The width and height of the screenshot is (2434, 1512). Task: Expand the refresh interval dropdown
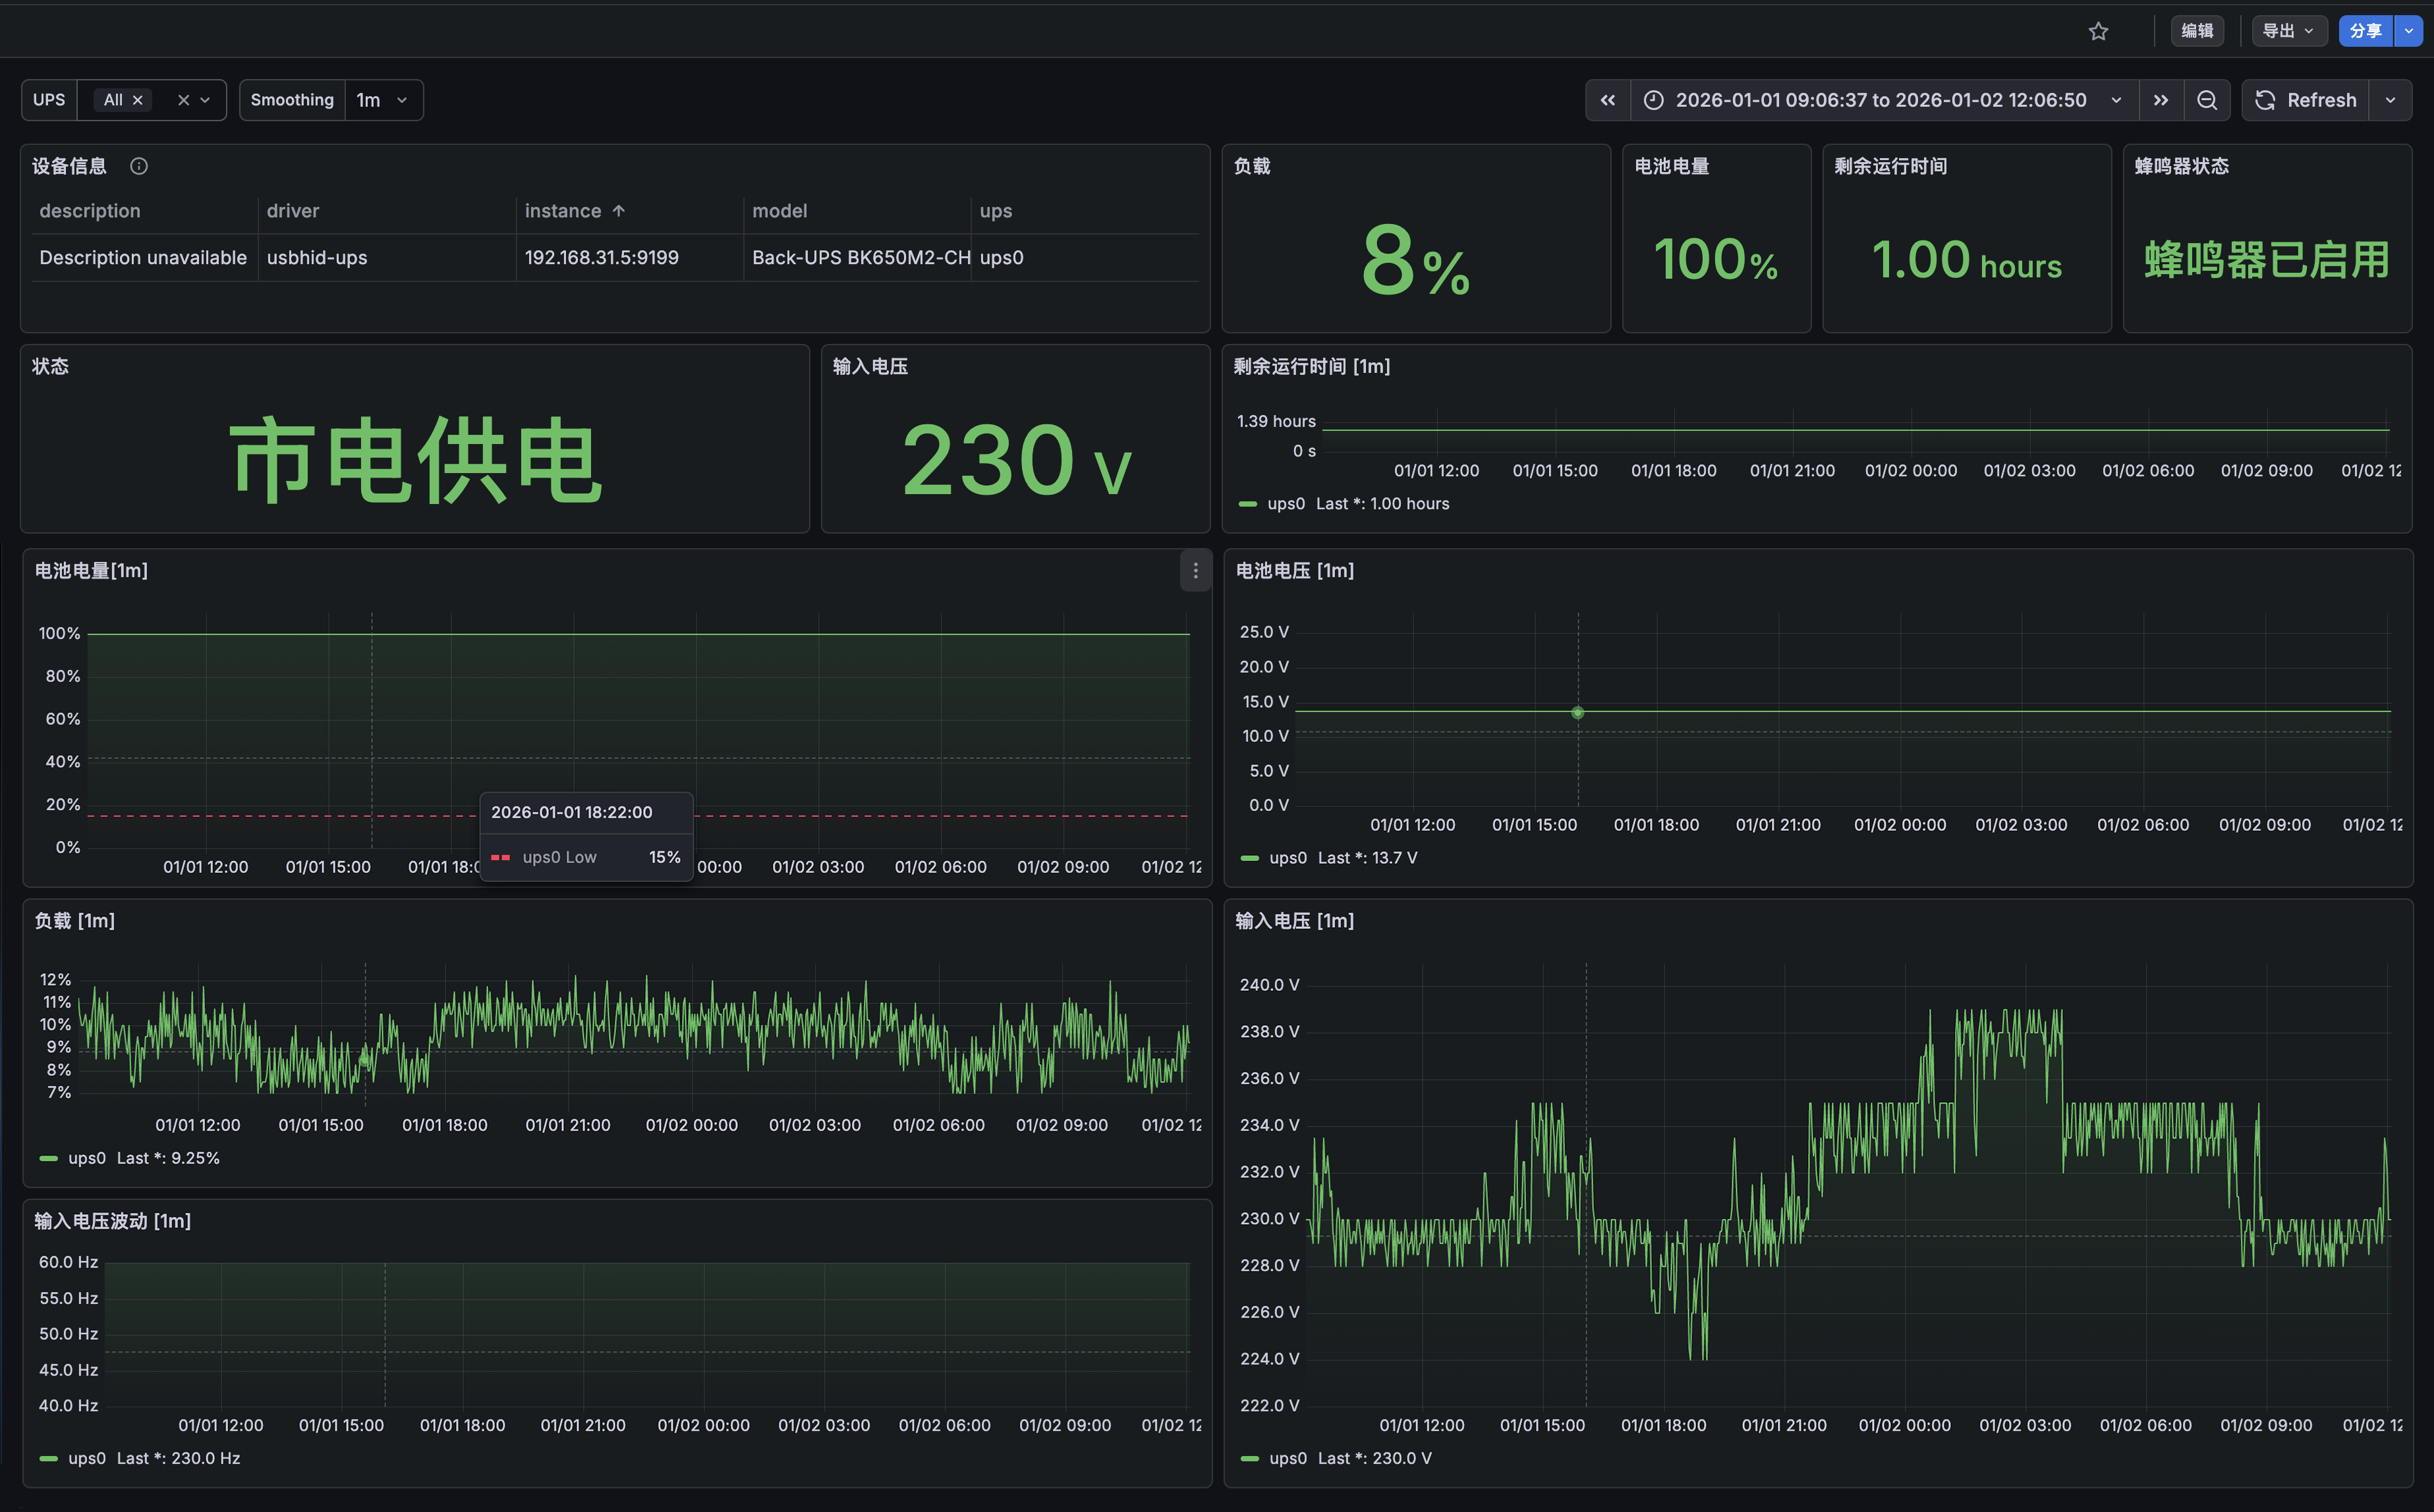point(2390,100)
